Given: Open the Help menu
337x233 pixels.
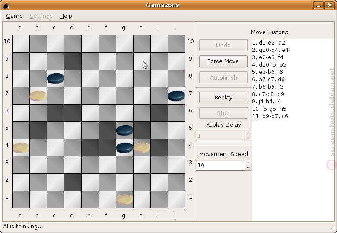Looking at the screenshot, I should pyautogui.click(x=66, y=16).
